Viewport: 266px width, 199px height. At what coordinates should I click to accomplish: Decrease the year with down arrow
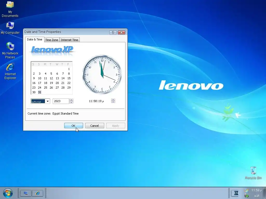71,102
